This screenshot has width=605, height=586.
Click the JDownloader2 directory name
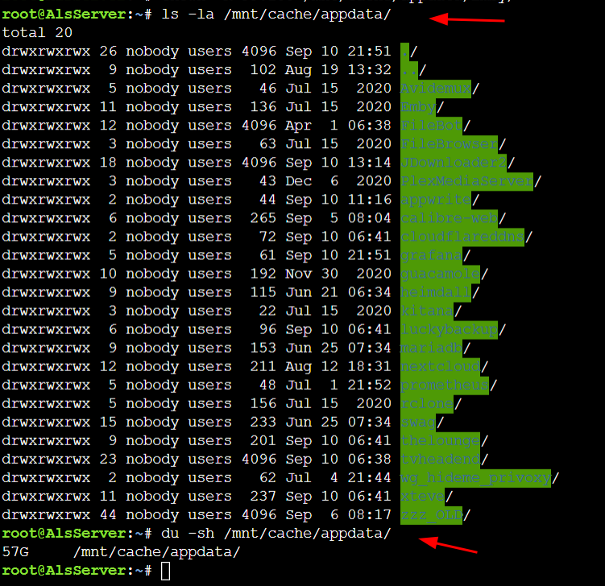[x=454, y=163]
